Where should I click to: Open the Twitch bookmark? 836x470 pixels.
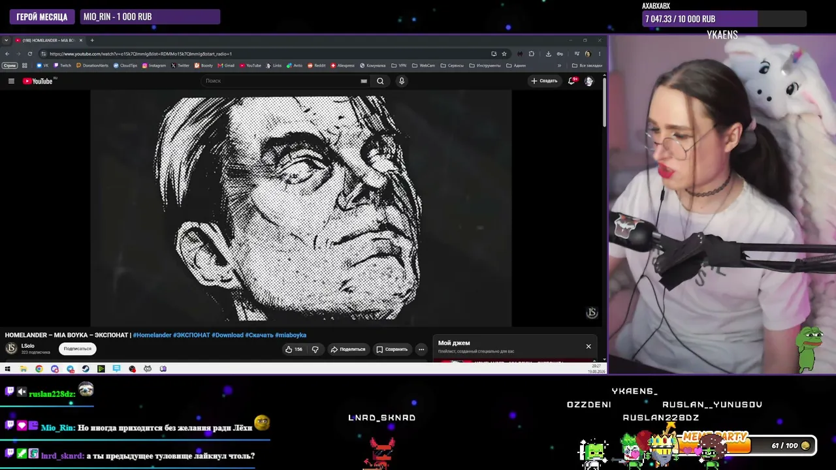coord(63,65)
